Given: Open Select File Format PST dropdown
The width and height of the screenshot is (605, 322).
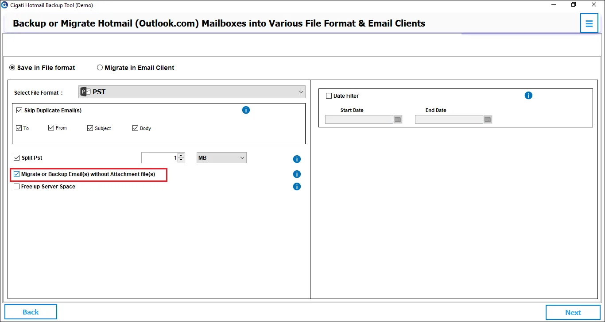Looking at the screenshot, I should (x=192, y=92).
